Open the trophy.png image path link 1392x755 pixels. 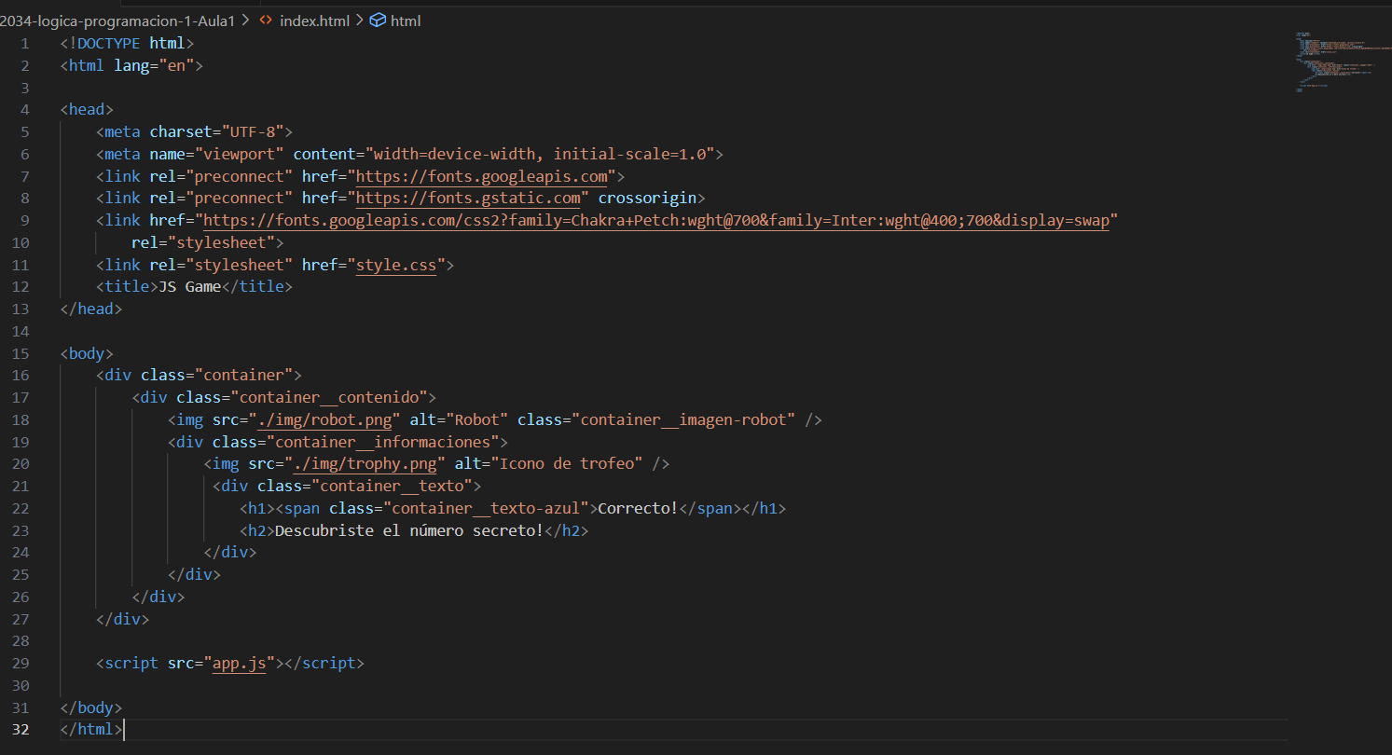pos(365,463)
